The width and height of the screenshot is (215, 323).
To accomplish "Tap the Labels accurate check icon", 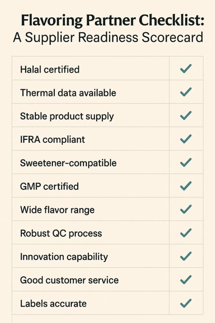I will click(x=186, y=303).
